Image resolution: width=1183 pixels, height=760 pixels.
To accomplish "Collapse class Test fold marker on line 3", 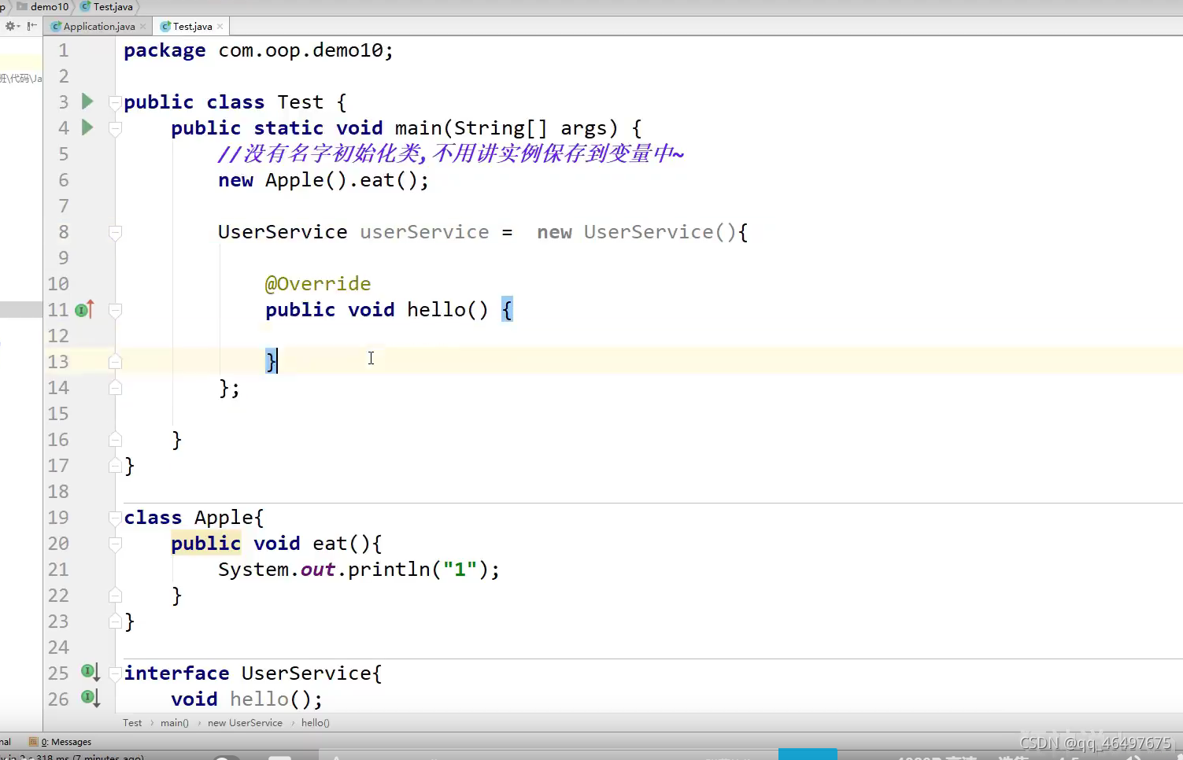I will [x=115, y=102].
